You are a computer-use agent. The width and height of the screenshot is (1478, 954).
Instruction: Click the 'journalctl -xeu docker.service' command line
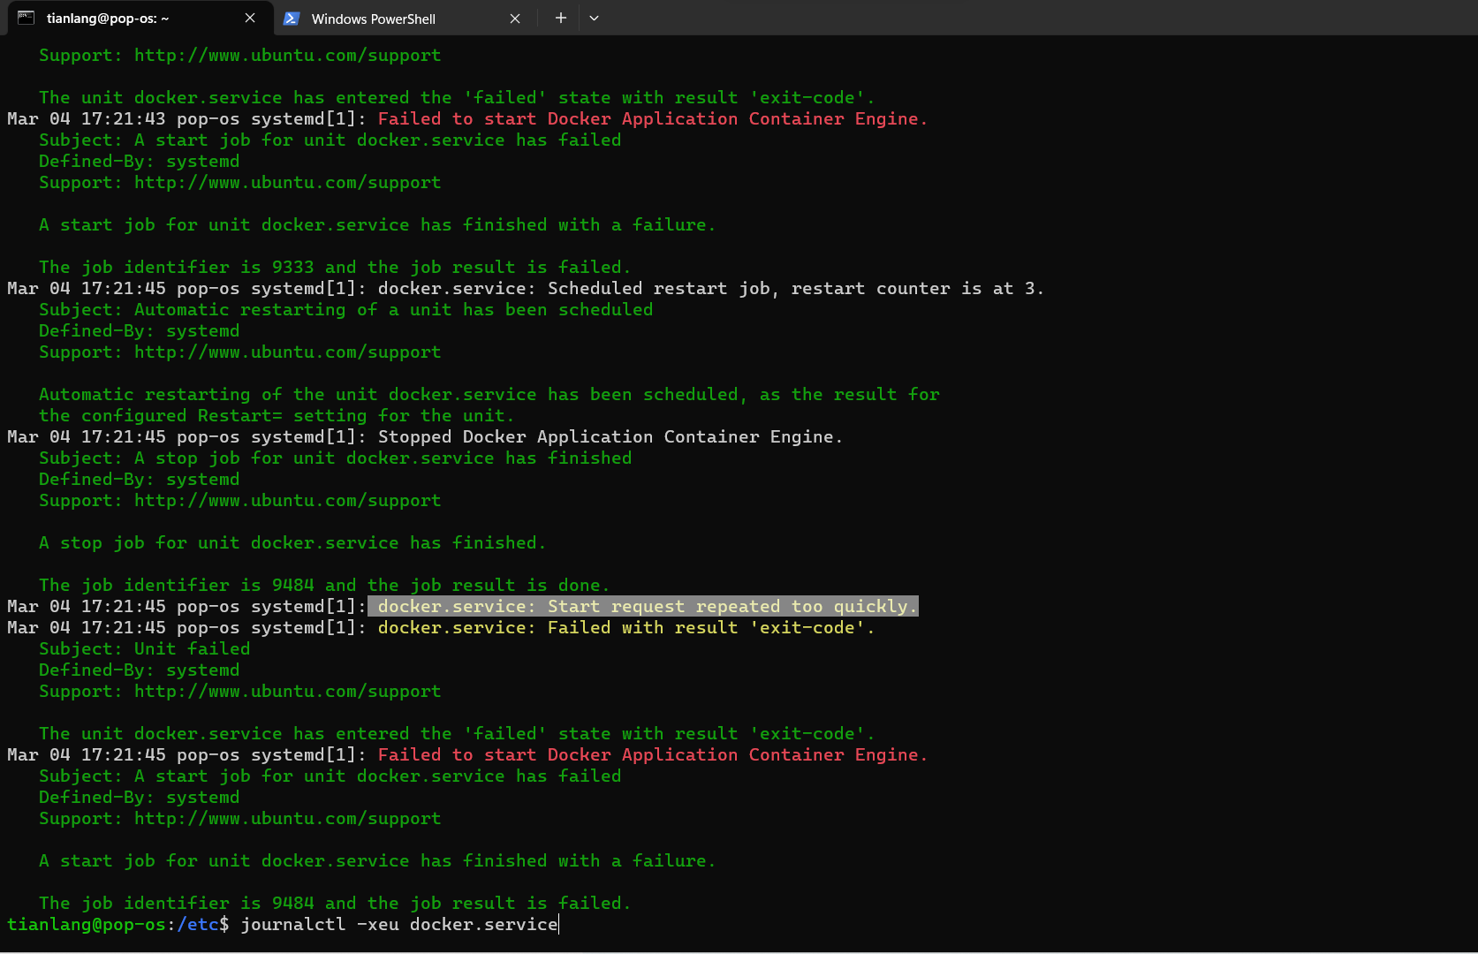pyautogui.click(x=399, y=924)
